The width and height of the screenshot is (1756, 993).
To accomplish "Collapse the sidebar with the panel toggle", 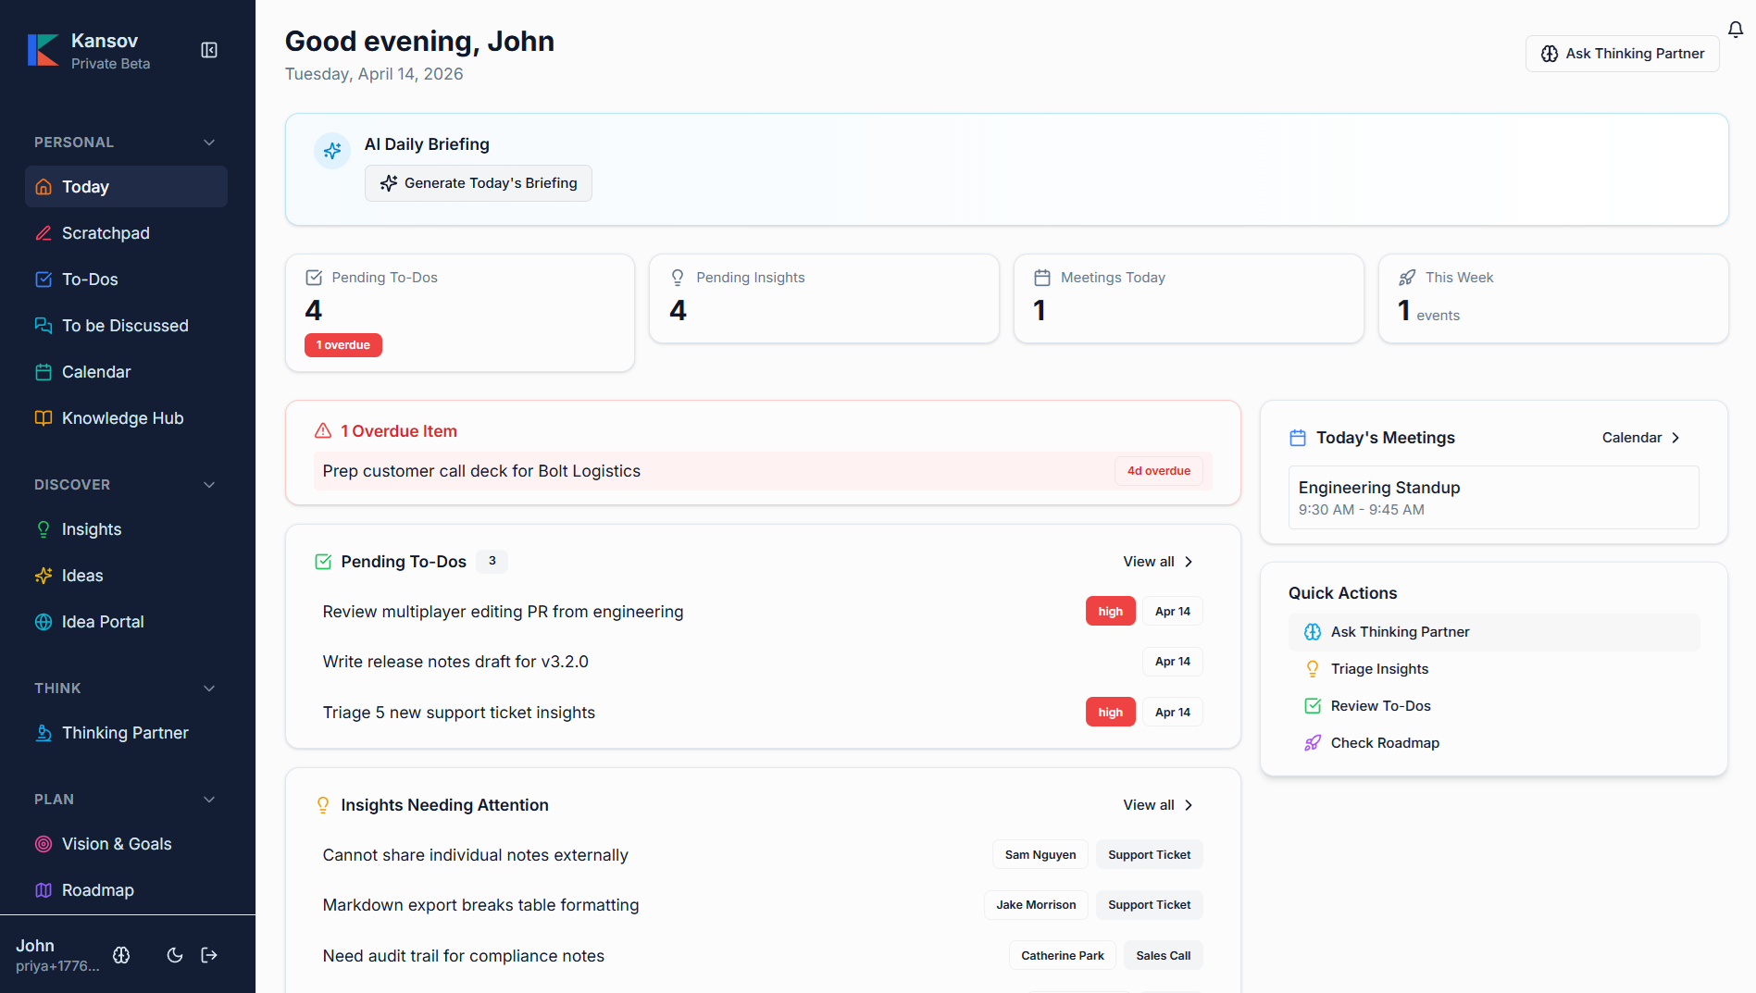I will pos(209,50).
